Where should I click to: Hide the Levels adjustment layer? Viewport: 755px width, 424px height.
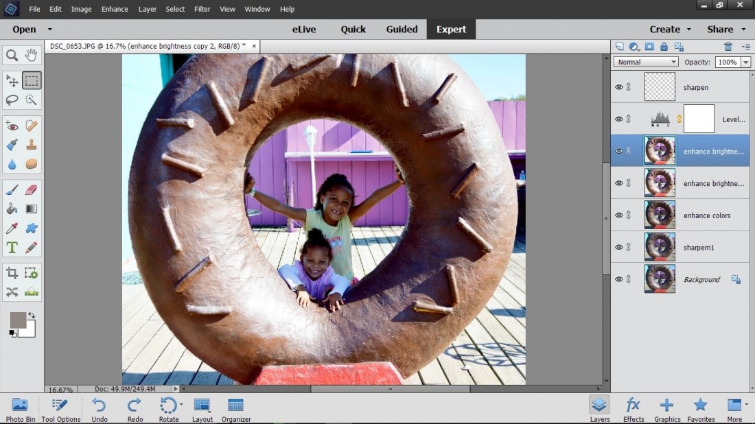618,119
